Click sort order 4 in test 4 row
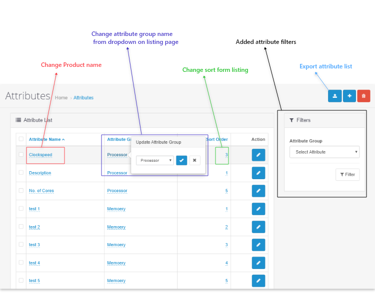The width and height of the screenshot is (375, 295). [226, 263]
